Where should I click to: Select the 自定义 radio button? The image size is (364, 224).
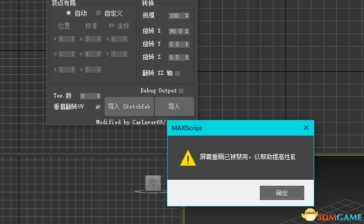[99, 13]
